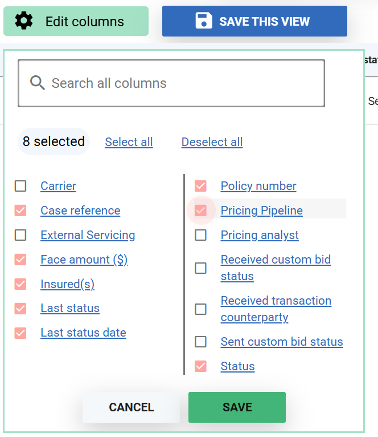Enable the Sent custom bid status checkbox

point(200,342)
